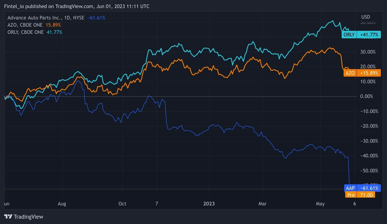The image size is (387, 224).
Task: Click the 2023 label on time axis
Action: click(209, 204)
